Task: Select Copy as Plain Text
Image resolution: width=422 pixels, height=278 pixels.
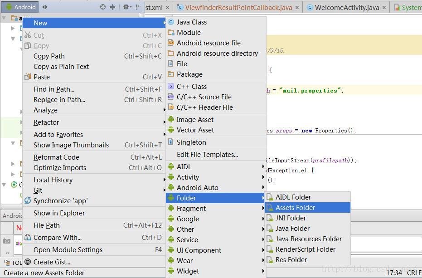Action: 94,67
